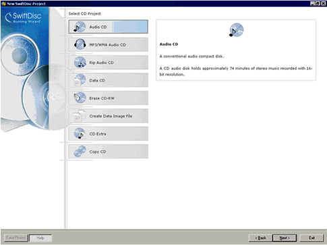
Task: Close the New SwiftDisc Project window
Action: (x=323, y=3)
